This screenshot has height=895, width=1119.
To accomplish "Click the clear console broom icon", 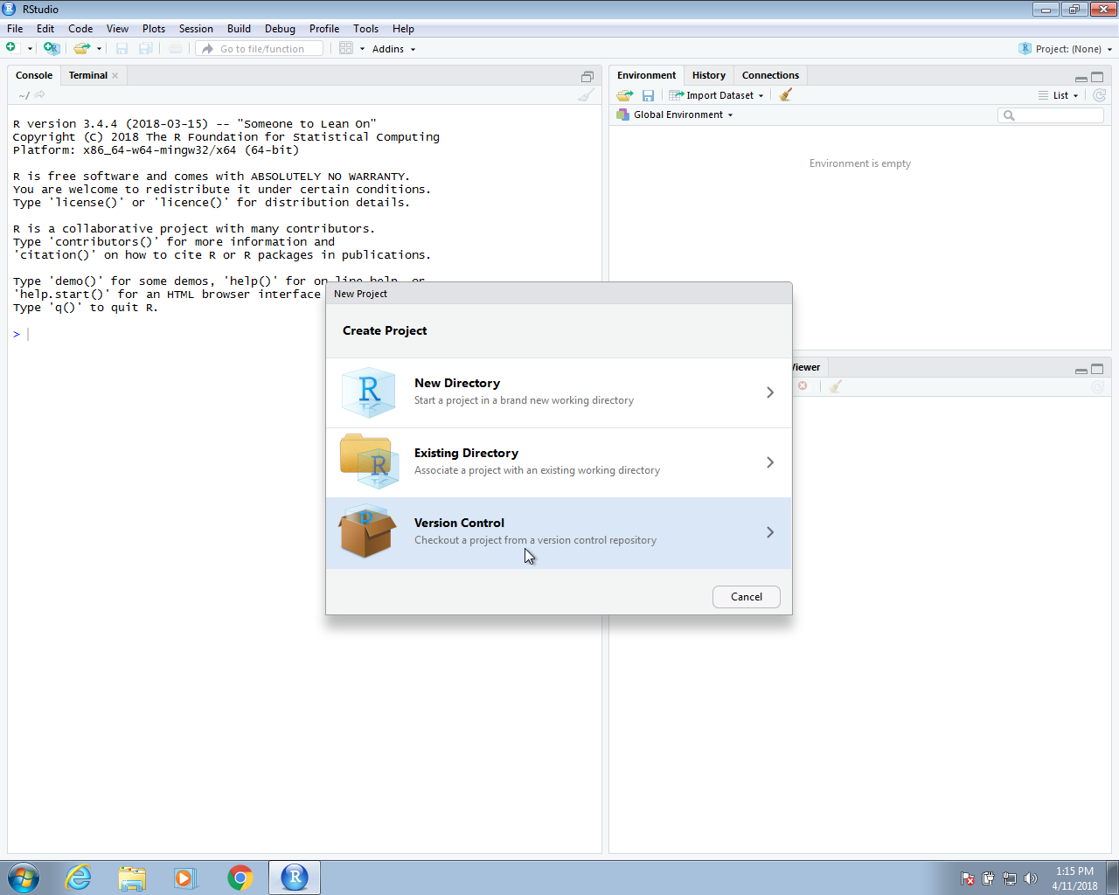I will pyautogui.click(x=586, y=94).
